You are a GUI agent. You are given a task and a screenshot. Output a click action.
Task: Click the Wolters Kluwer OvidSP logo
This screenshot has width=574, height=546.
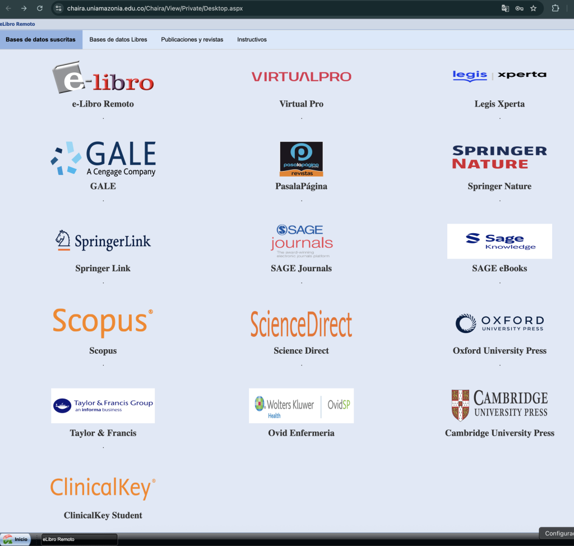[301, 406]
